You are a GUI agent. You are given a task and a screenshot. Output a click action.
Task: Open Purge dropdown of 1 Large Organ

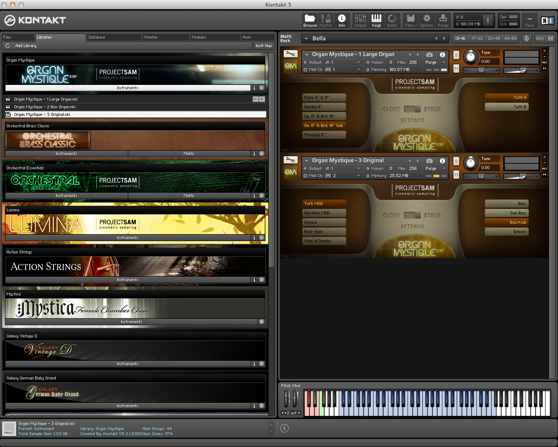tap(436, 62)
